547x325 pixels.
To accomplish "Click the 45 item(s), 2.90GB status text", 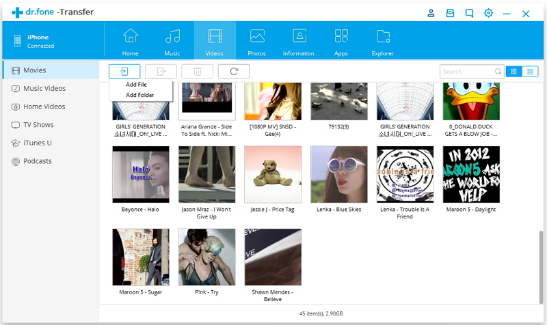I will click(x=321, y=313).
